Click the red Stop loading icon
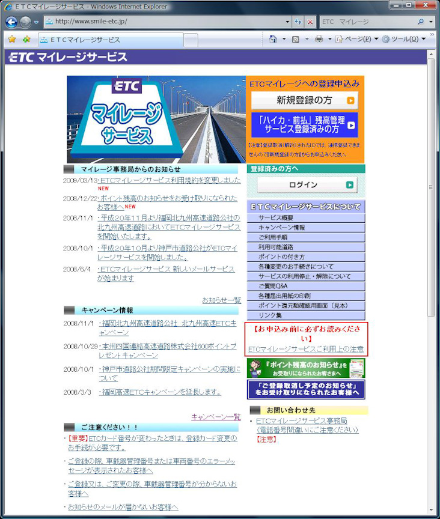Viewport: 440px width, 519px height. coord(310,22)
